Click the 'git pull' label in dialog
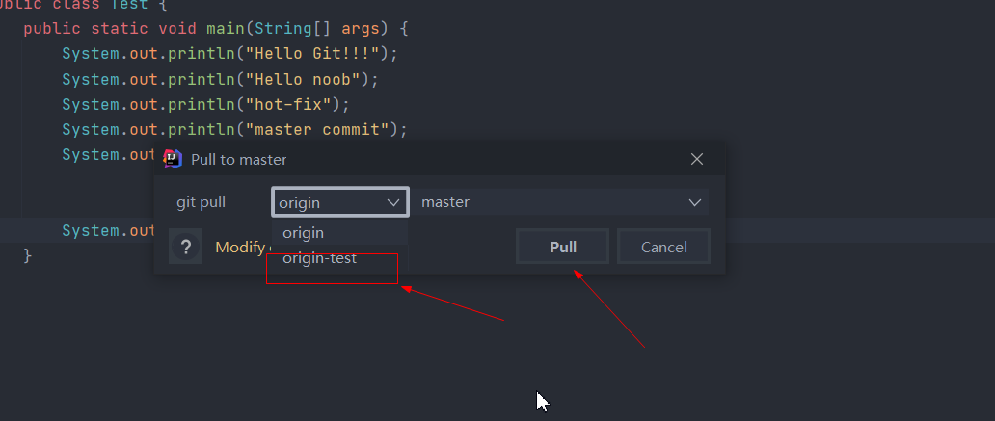Image resolution: width=995 pixels, height=421 pixels. [201, 202]
